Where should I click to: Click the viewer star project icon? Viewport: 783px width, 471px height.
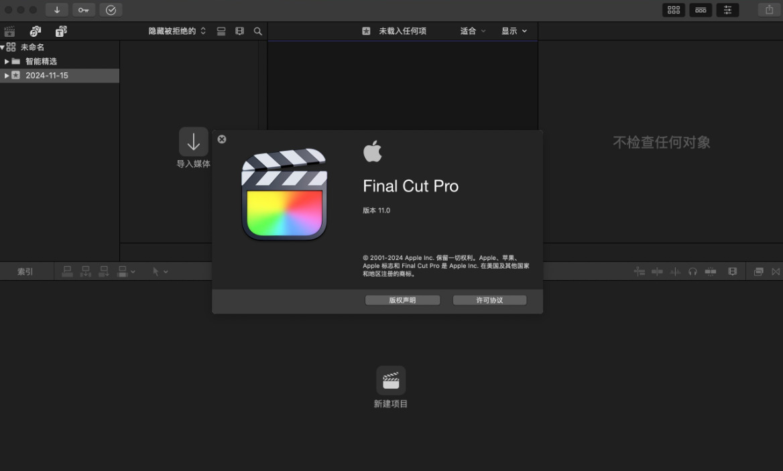(366, 31)
